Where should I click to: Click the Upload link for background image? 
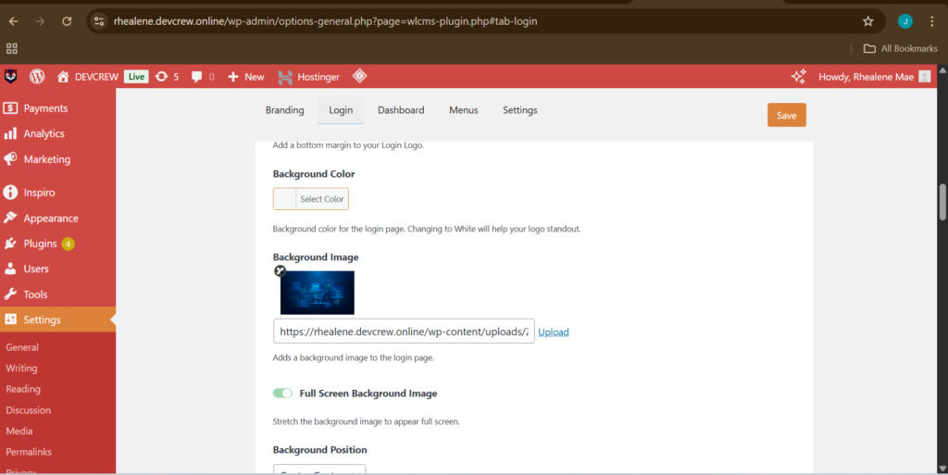[x=554, y=332]
